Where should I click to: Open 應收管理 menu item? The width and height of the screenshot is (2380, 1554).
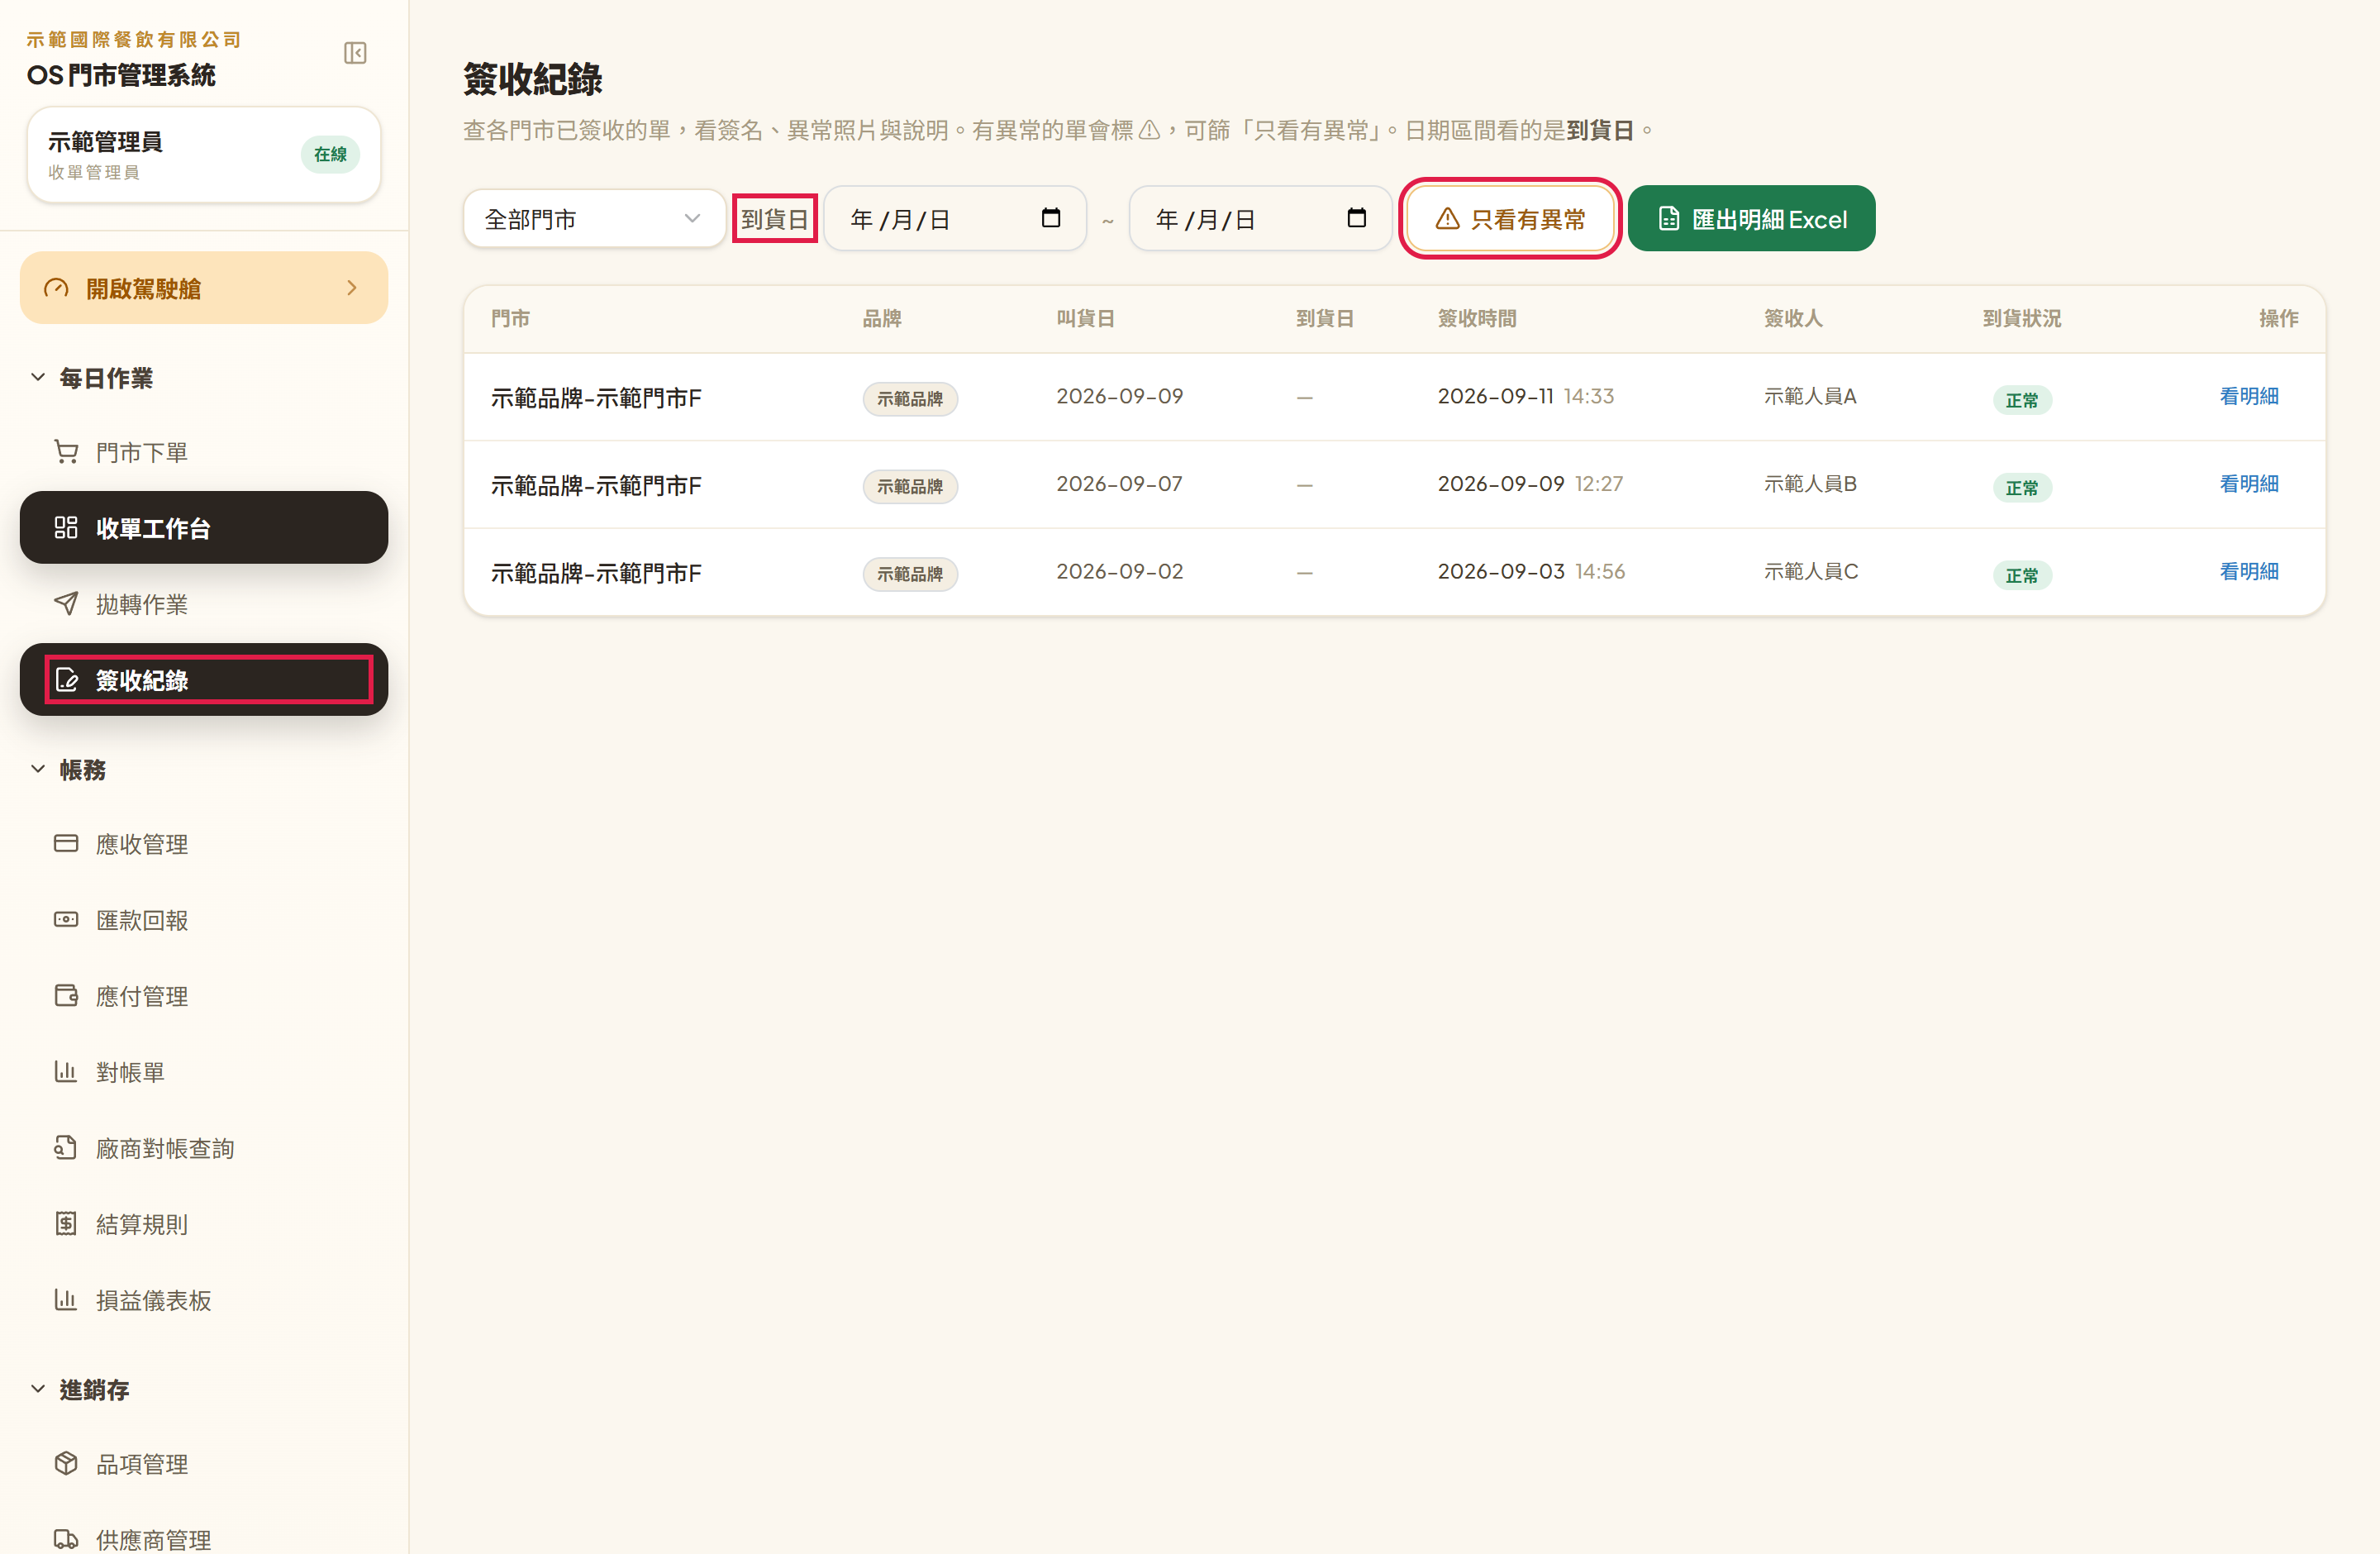tap(204, 843)
